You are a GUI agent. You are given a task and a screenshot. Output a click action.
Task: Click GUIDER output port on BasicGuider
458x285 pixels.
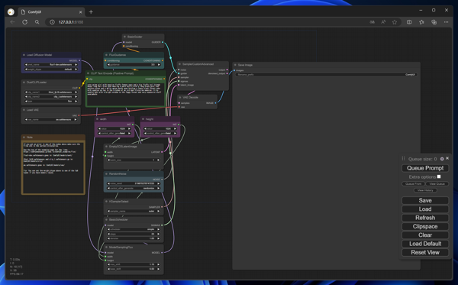point(163,42)
